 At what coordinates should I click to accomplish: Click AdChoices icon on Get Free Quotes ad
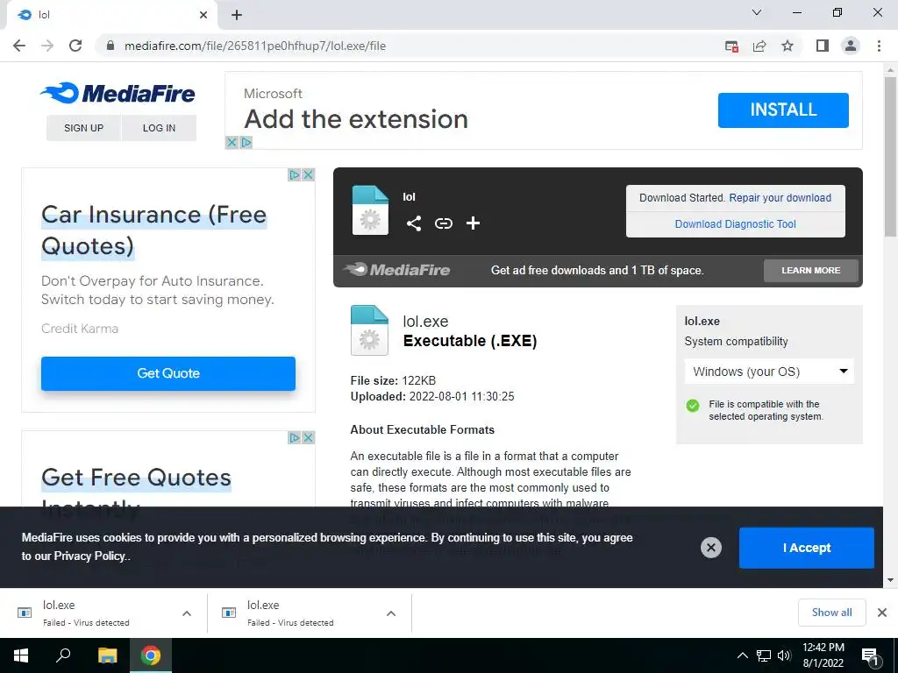click(x=295, y=438)
